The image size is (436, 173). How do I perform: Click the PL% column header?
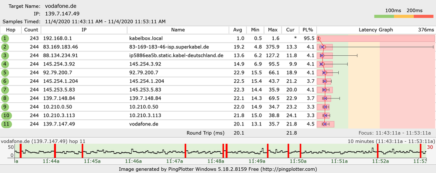point(308,30)
